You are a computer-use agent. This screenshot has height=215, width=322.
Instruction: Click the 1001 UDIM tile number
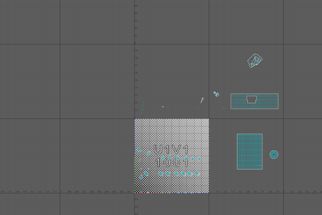(x=172, y=163)
